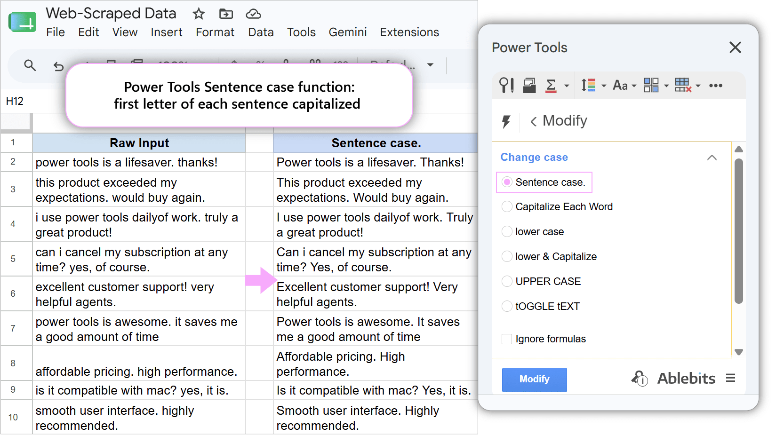Click the clear table icon with red X

[x=683, y=85]
